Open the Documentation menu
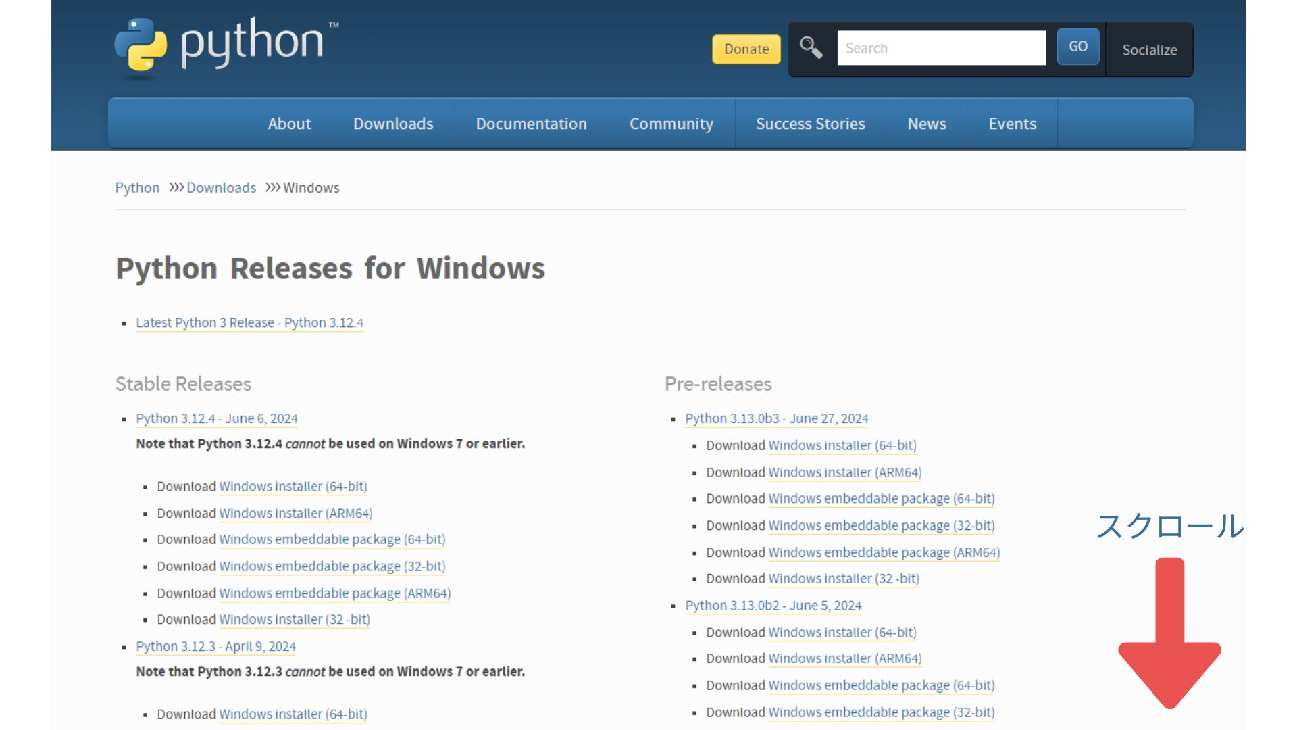The image size is (1297, 730). tap(532, 124)
